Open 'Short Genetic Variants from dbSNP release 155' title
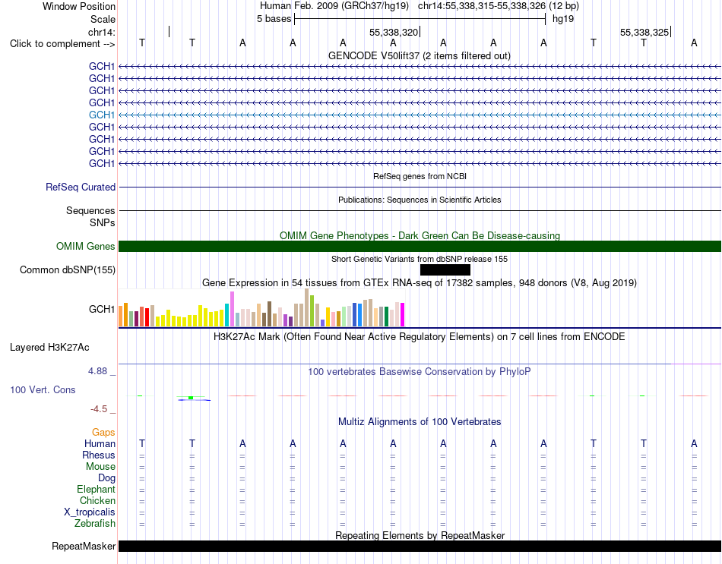This screenshot has height=564, width=722. (420, 259)
